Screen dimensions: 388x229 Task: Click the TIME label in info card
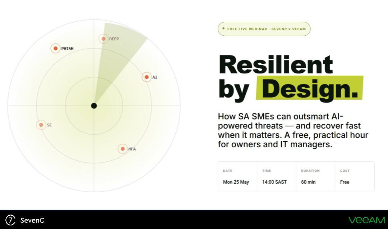pyautogui.click(x=267, y=171)
